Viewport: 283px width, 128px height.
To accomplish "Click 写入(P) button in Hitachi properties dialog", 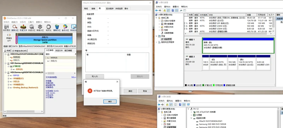I will click(x=95, y=76).
